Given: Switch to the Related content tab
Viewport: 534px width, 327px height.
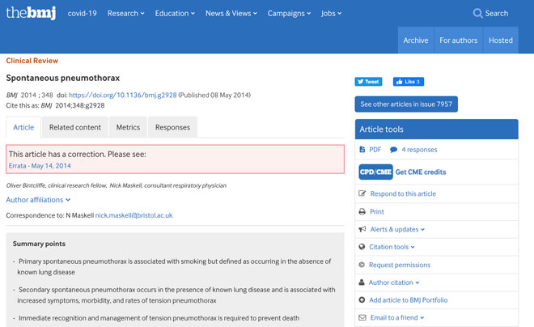Looking at the screenshot, I should click(75, 127).
